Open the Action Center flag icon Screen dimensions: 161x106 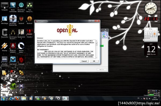[x=144, y=98]
